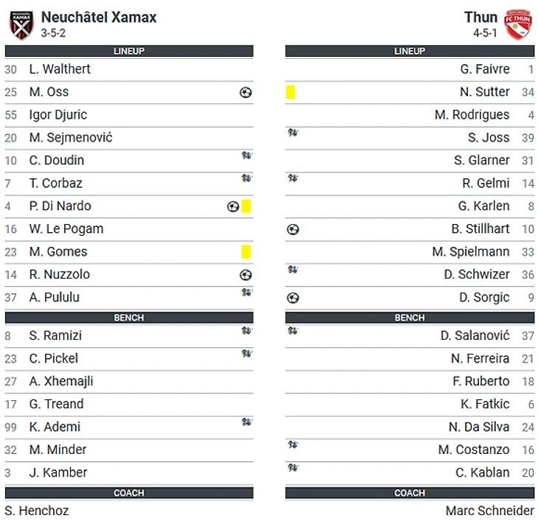
Task: Click the goal icon beside P. Di Nardo
Action: pyautogui.click(x=233, y=207)
